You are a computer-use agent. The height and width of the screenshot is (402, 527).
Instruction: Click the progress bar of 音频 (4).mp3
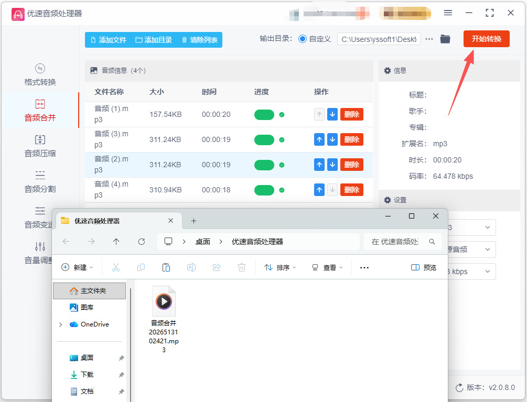tap(264, 190)
